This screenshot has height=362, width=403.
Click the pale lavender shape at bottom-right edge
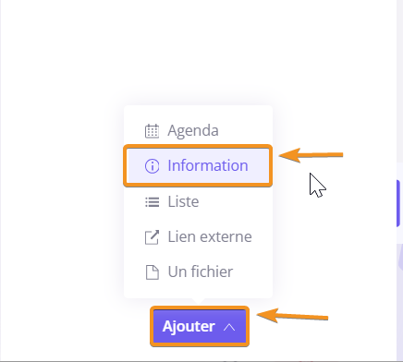pyautogui.click(x=400, y=257)
